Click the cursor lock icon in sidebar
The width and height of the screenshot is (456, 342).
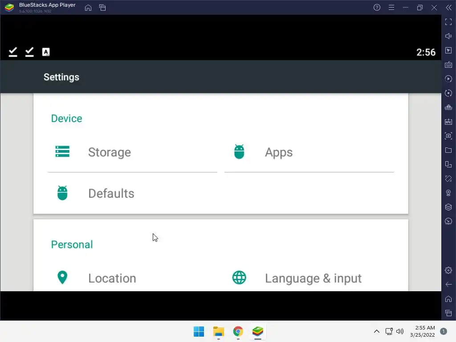coord(448,50)
